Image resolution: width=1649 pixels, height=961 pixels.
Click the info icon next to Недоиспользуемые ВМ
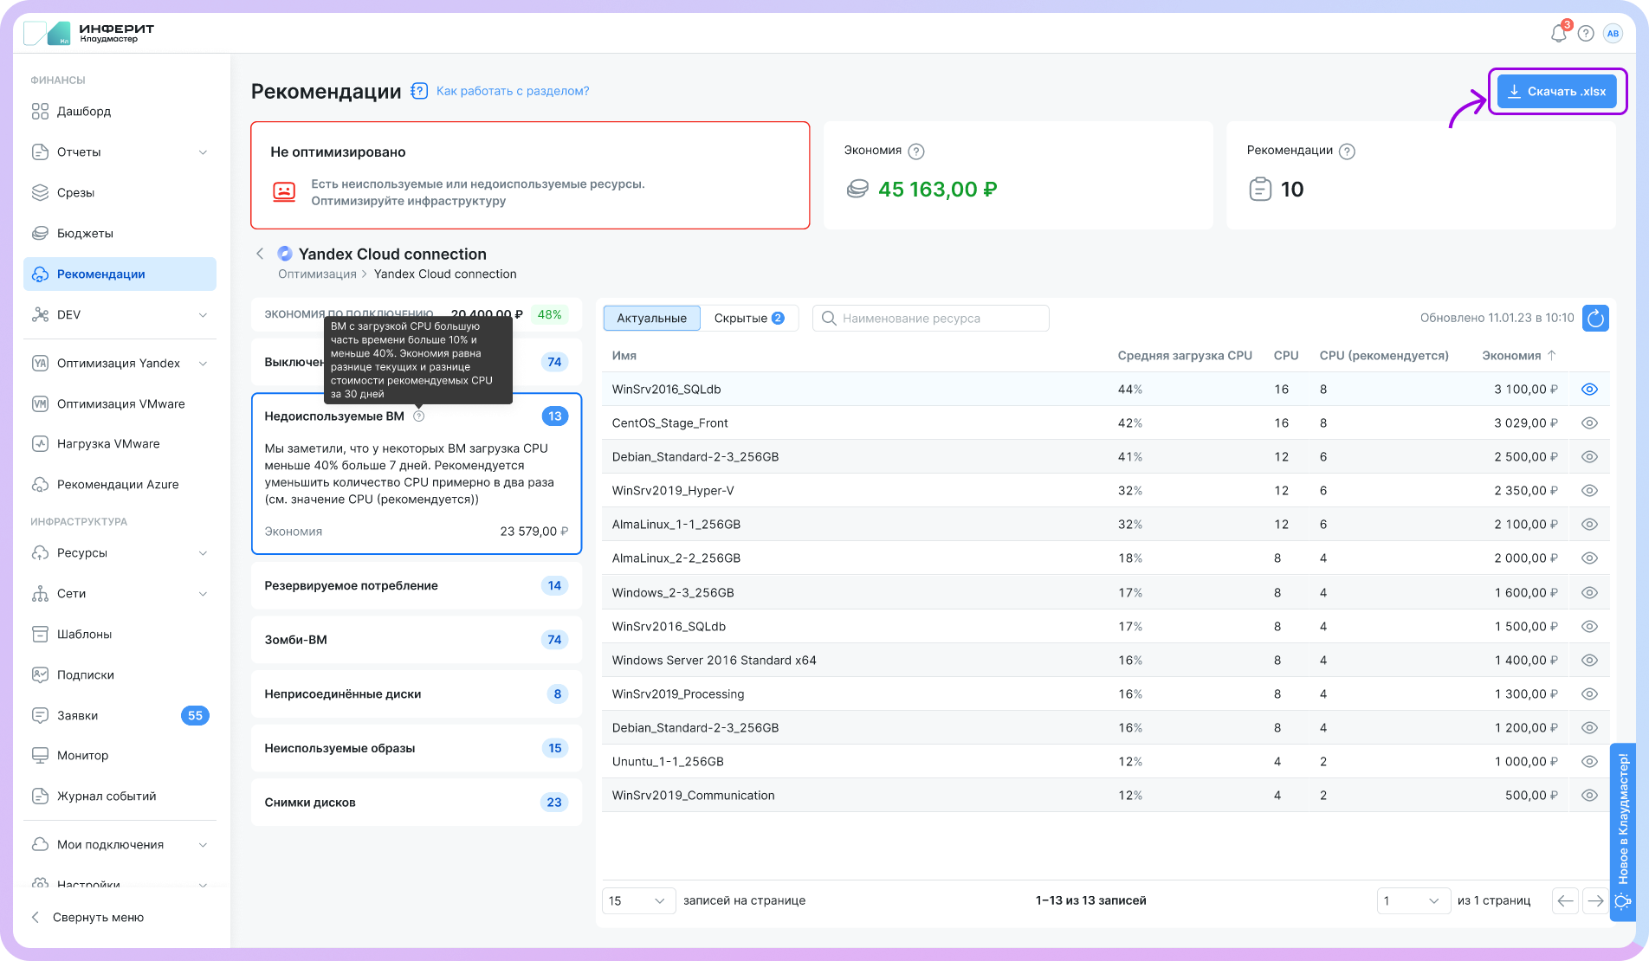click(419, 416)
